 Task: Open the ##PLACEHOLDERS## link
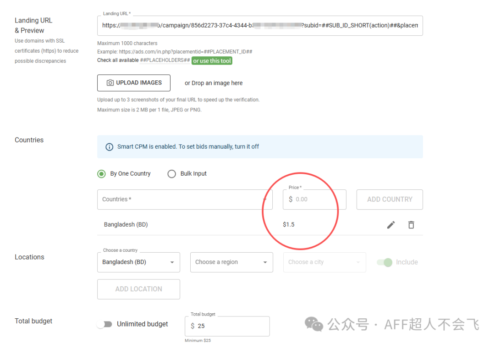(165, 60)
